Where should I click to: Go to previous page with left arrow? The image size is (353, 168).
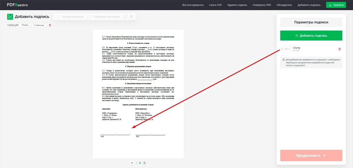click(x=132, y=163)
